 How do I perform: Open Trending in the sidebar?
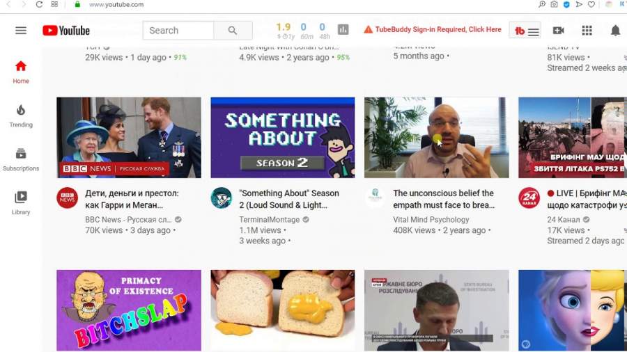(x=21, y=115)
